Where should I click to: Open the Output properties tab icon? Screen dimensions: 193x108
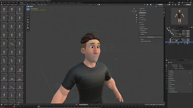click(166, 67)
